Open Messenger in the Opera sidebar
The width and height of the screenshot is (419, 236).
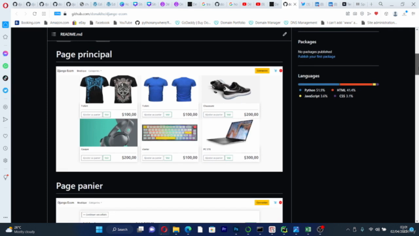[5, 54]
